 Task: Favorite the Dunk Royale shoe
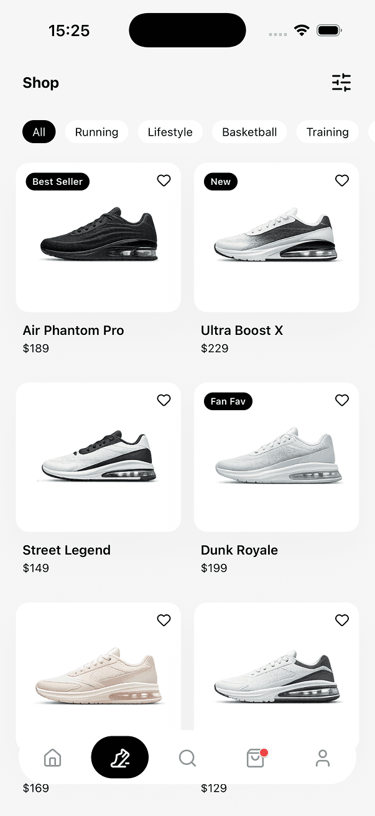click(x=342, y=400)
